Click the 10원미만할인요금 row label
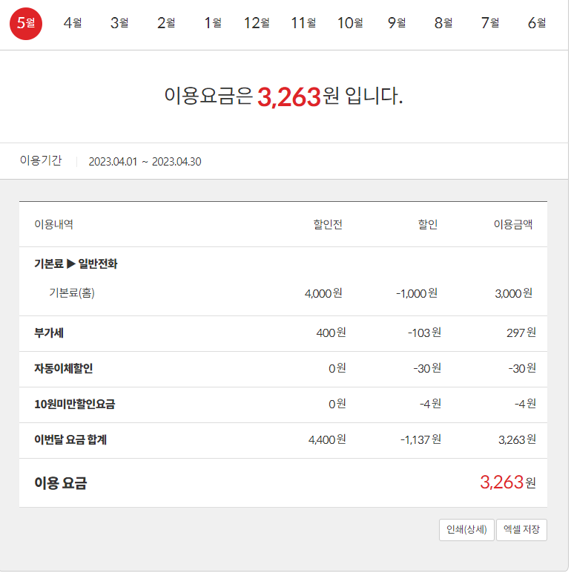The image size is (571, 576). click(x=74, y=404)
